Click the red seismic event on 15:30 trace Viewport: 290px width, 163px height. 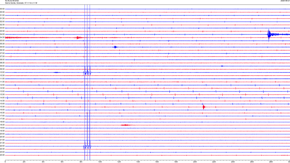204,107
